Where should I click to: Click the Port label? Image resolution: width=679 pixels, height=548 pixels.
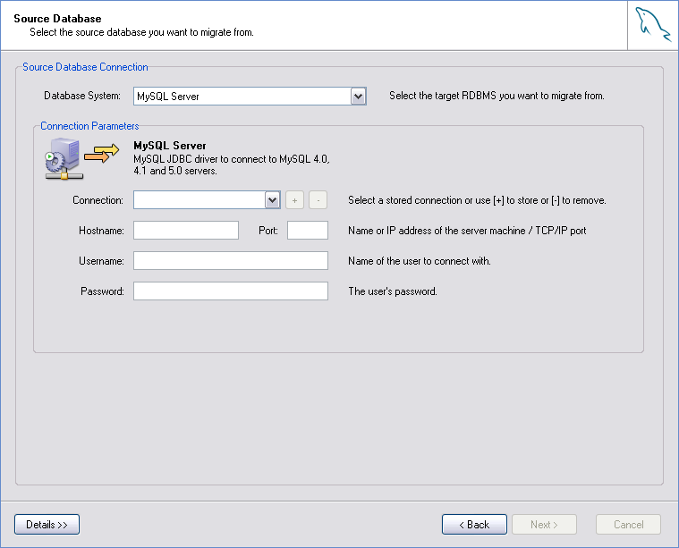pyautogui.click(x=268, y=231)
